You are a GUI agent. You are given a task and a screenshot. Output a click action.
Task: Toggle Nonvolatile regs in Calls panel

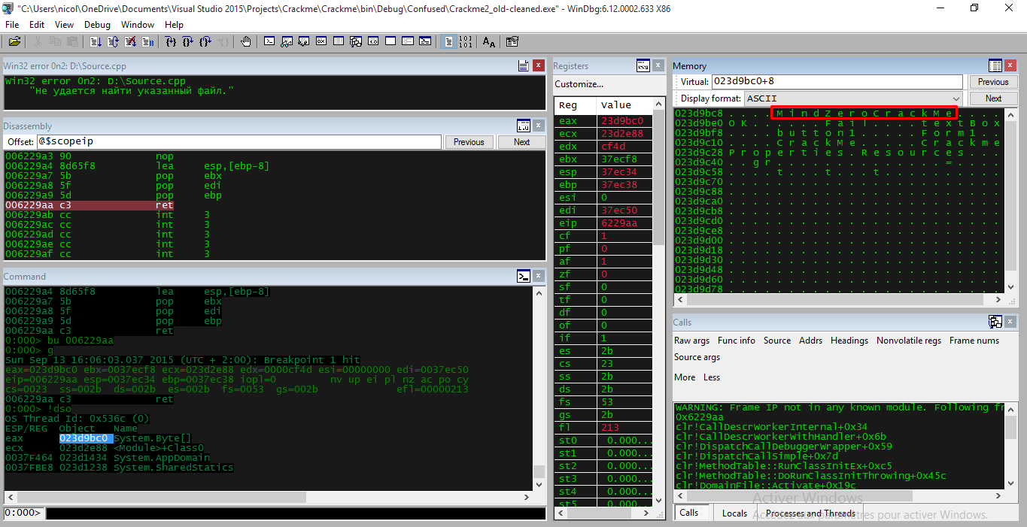909,341
